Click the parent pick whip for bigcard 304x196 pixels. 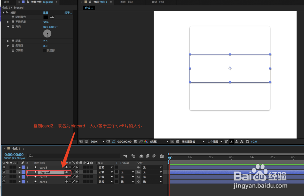(138, 172)
